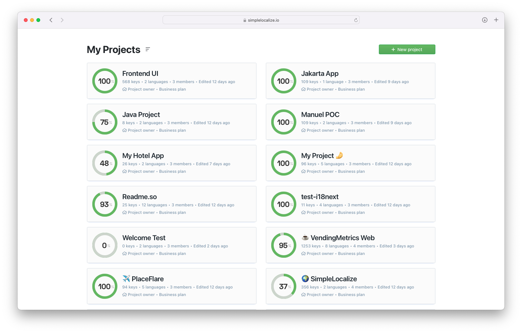Screen dimensions: 522x333
Task: Click the 0% progress ring of Welcome Test
Action: 105,245
